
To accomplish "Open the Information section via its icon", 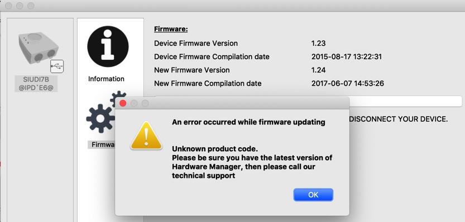I will pos(108,46).
